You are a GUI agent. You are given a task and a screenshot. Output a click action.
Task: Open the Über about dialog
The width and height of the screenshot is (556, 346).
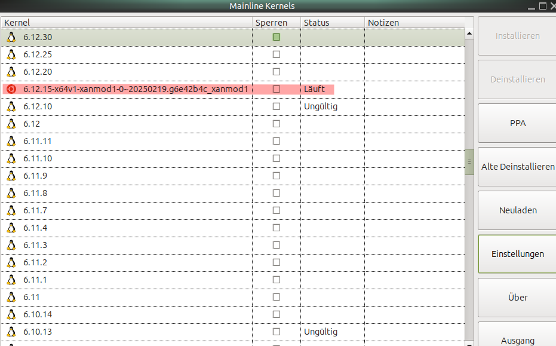coord(517,298)
